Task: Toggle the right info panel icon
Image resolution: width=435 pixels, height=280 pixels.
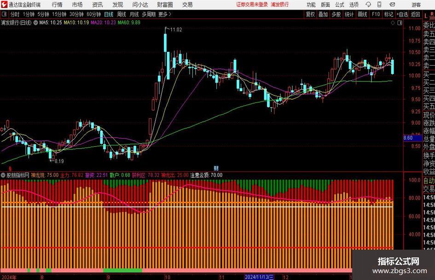Action: tap(400, 23)
